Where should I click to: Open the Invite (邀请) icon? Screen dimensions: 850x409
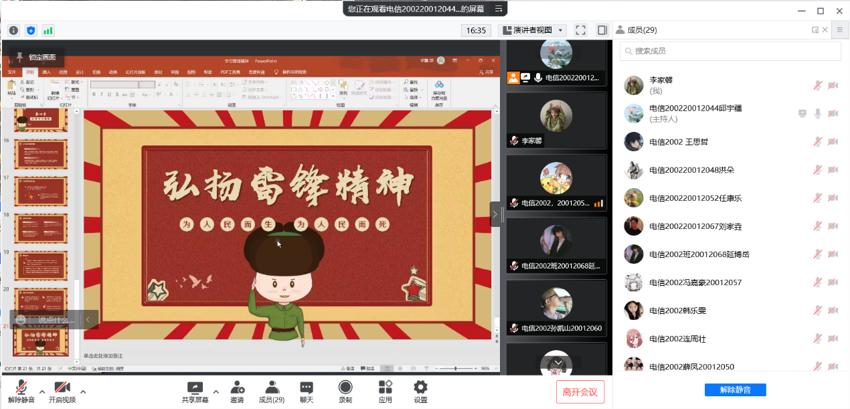click(237, 392)
